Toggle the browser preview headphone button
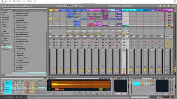 pyautogui.click(x=4, y=75)
